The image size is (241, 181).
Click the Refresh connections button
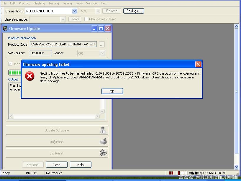coord(112,11)
